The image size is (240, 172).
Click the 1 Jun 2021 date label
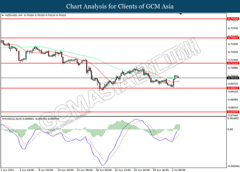click(x=7, y=170)
